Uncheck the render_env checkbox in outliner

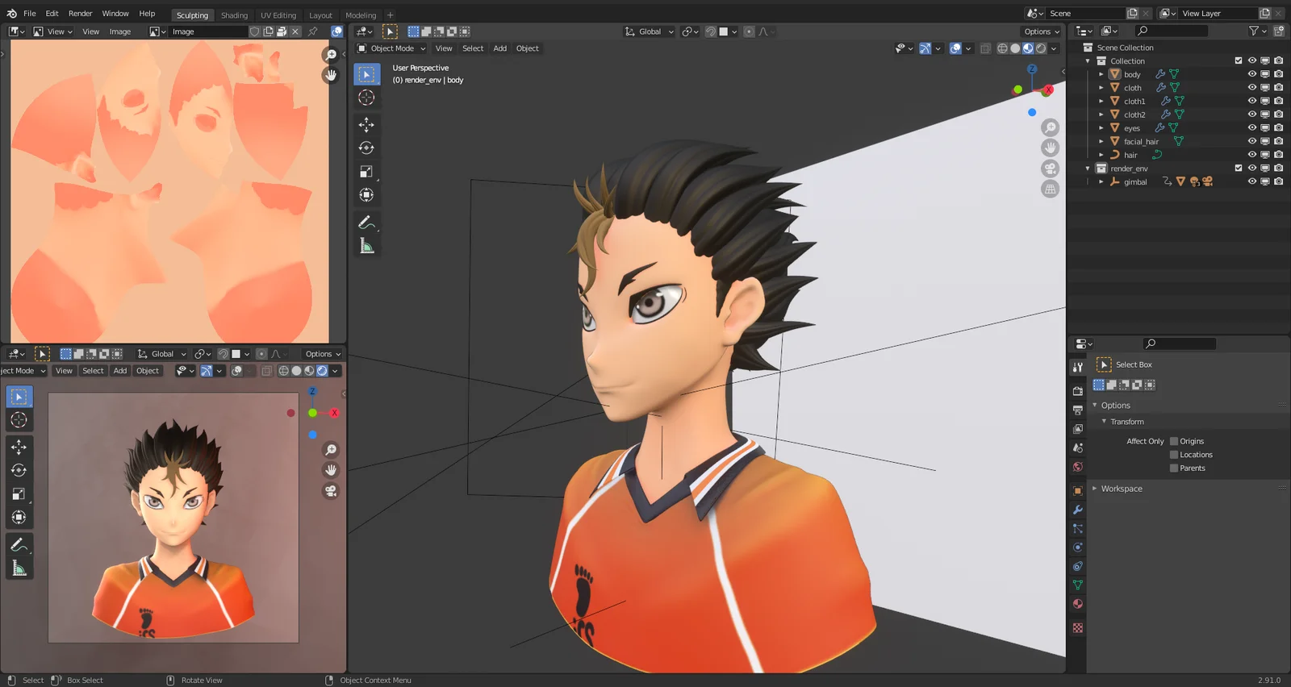click(1239, 169)
